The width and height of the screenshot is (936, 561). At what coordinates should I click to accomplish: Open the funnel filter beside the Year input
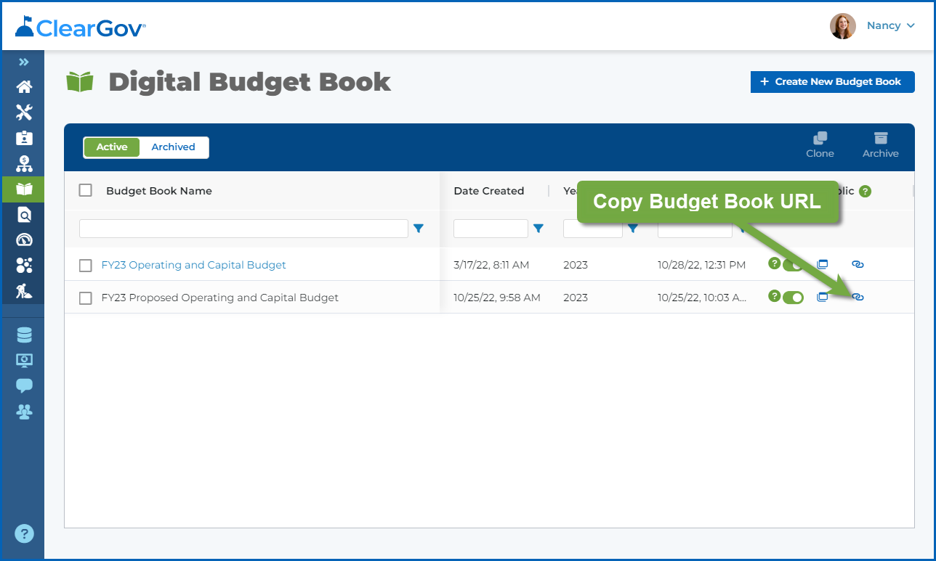pyautogui.click(x=633, y=229)
